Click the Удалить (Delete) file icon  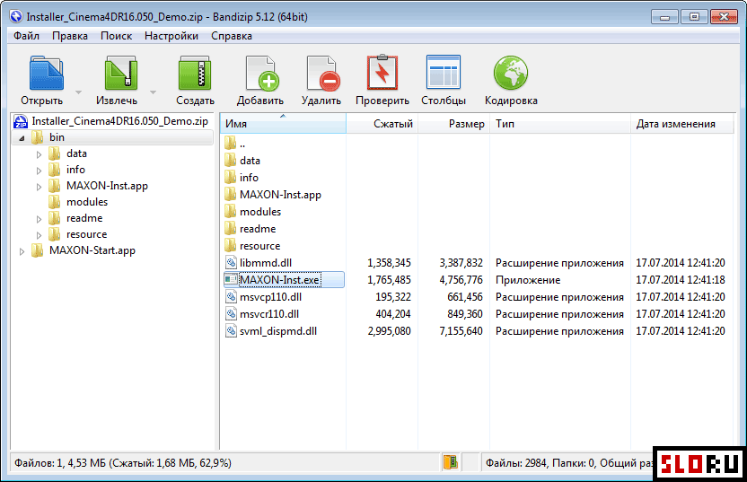322,73
